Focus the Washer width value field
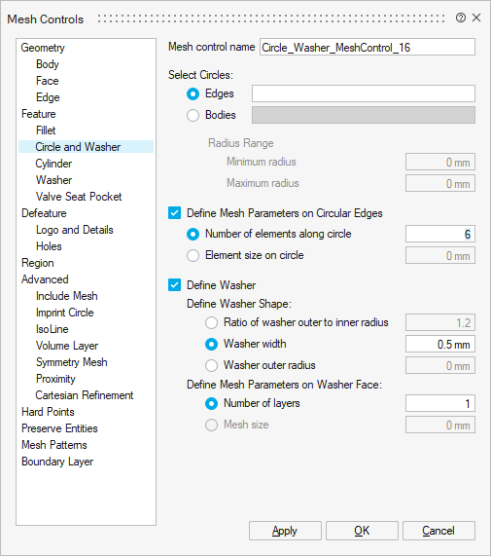The height and width of the screenshot is (556, 491). pyautogui.click(x=440, y=344)
